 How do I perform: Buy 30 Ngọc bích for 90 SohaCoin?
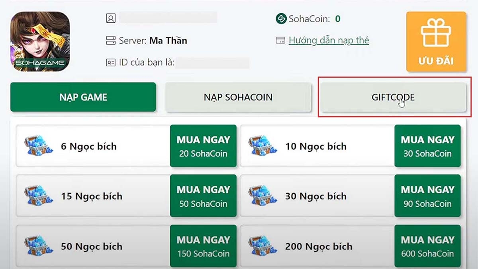[428, 196]
